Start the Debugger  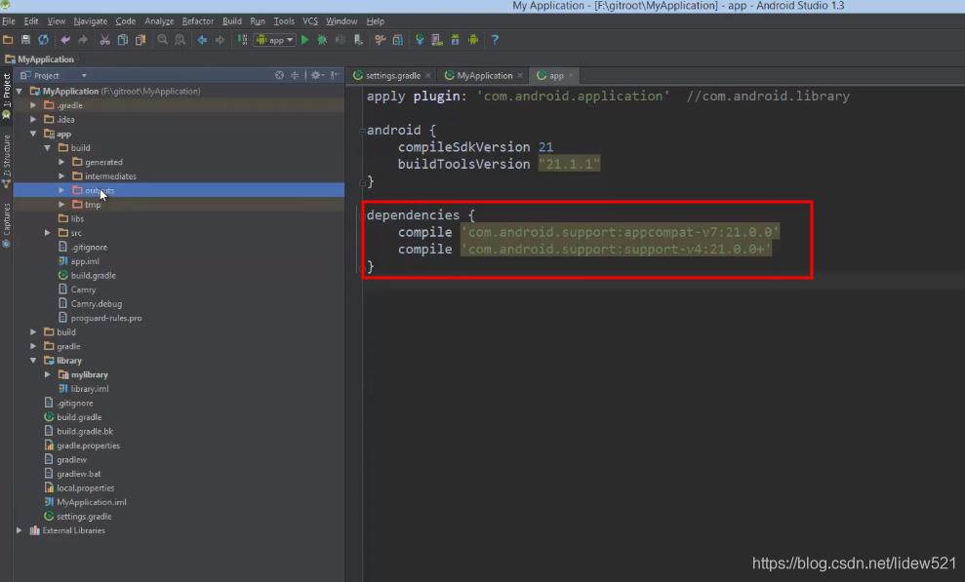point(323,40)
